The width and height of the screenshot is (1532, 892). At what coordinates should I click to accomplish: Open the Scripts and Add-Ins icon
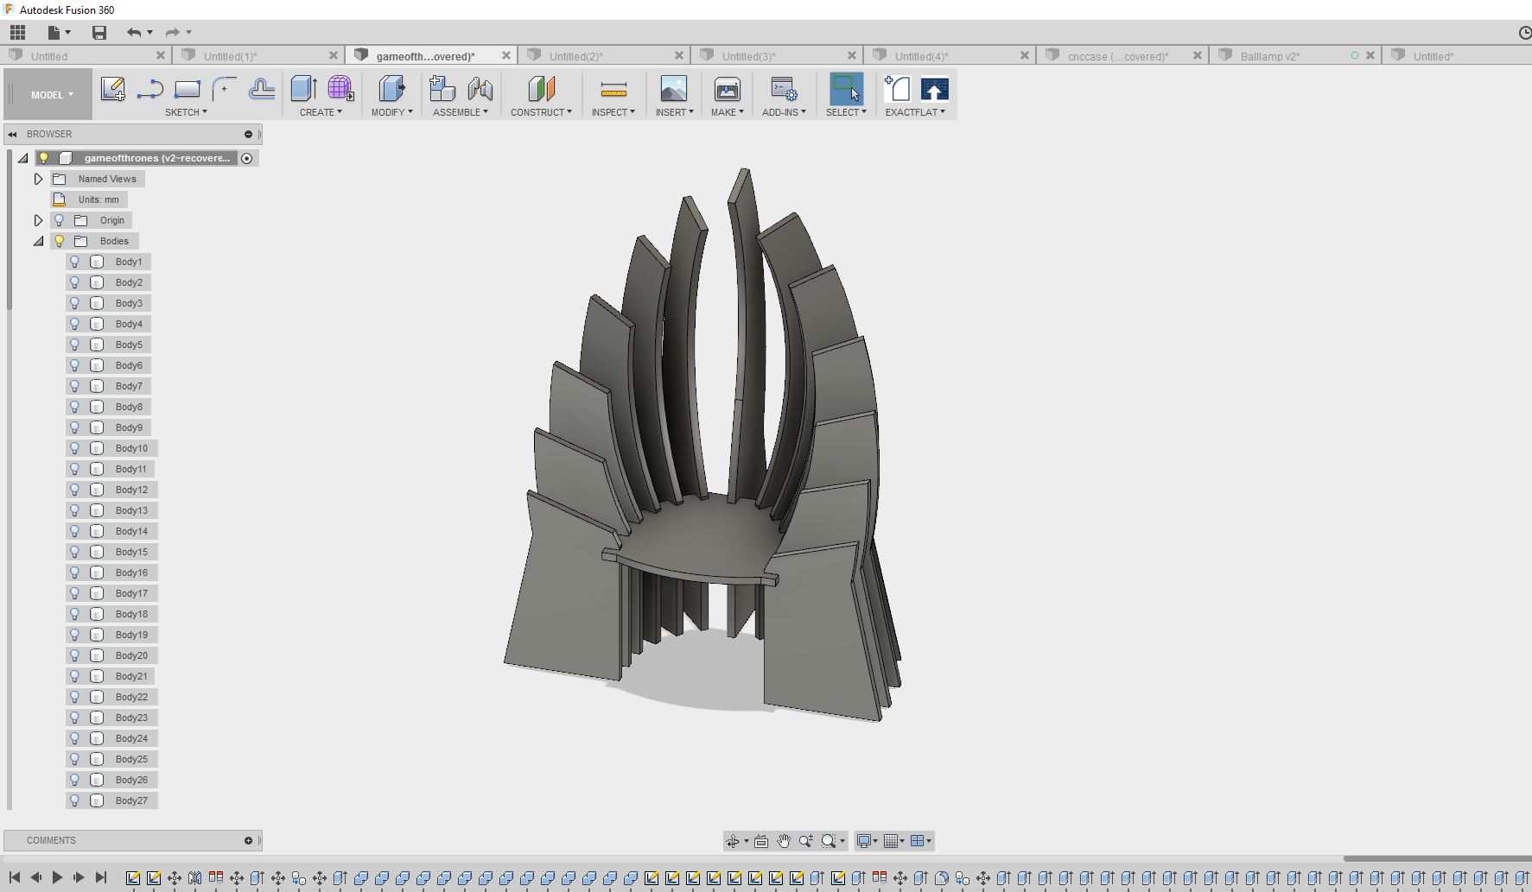click(x=784, y=89)
